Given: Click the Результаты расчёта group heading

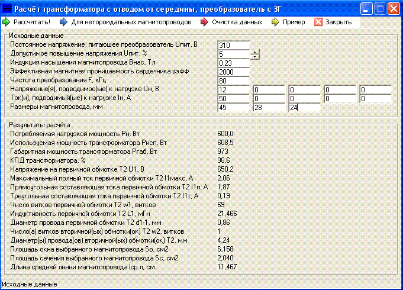Looking at the screenshot, I should (40, 125).
